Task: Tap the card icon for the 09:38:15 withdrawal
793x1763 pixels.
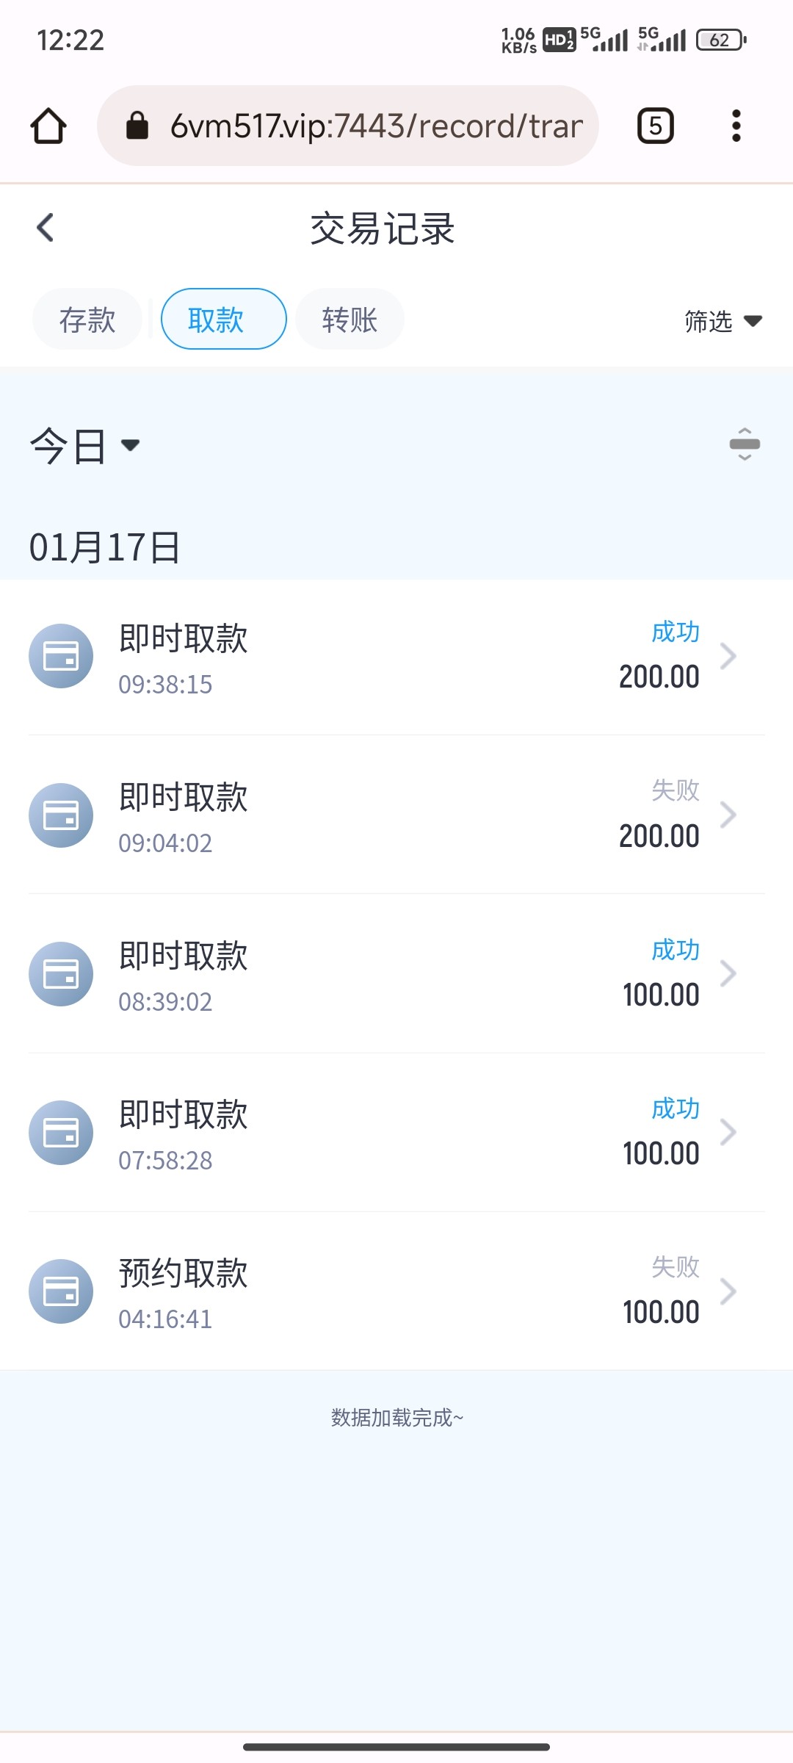Action: click(61, 656)
